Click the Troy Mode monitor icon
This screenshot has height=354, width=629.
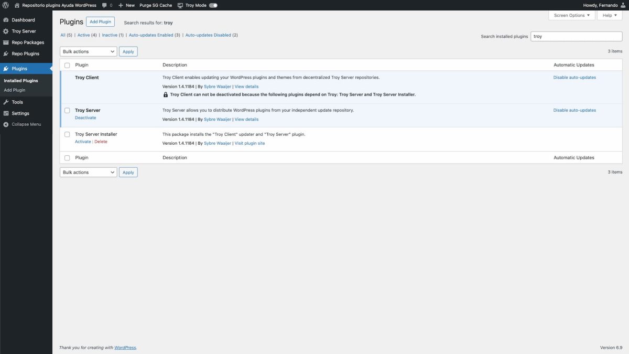pyautogui.click(x=180, y=5)
